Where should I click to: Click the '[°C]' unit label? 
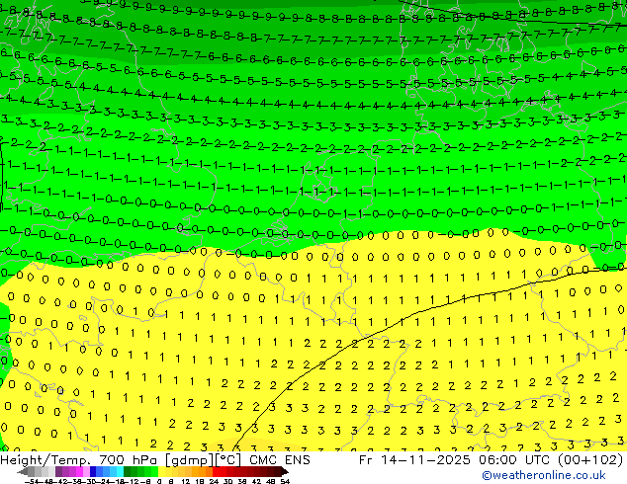(x=228, y=460)
